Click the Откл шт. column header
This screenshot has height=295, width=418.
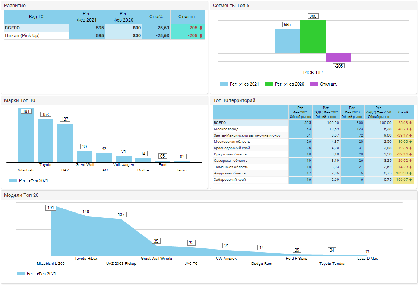tap(187, 17)
